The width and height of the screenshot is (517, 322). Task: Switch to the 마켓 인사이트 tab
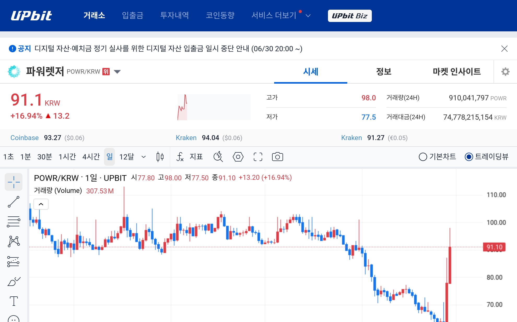click(457, 72)
